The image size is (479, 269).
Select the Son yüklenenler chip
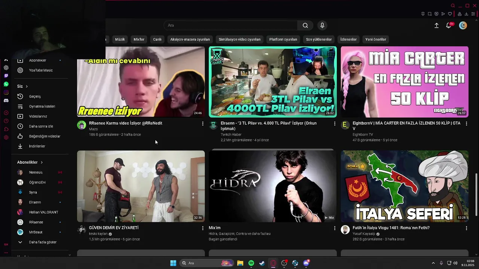click(319, 39)
